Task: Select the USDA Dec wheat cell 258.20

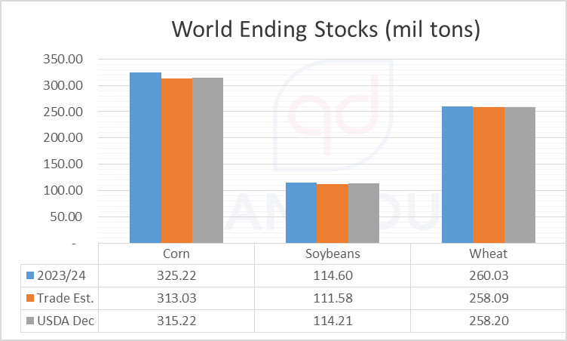Action: [488, 321]
